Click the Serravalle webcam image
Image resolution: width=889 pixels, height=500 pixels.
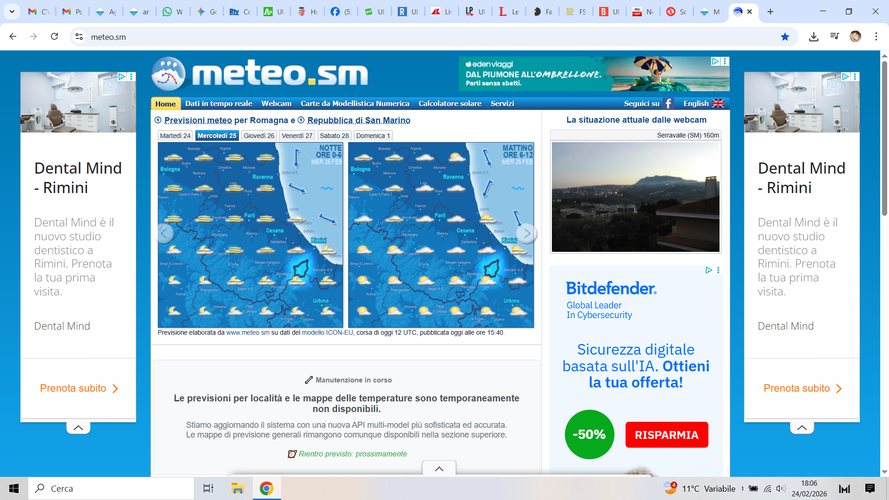pyautogui.click(x=635, y=197)
